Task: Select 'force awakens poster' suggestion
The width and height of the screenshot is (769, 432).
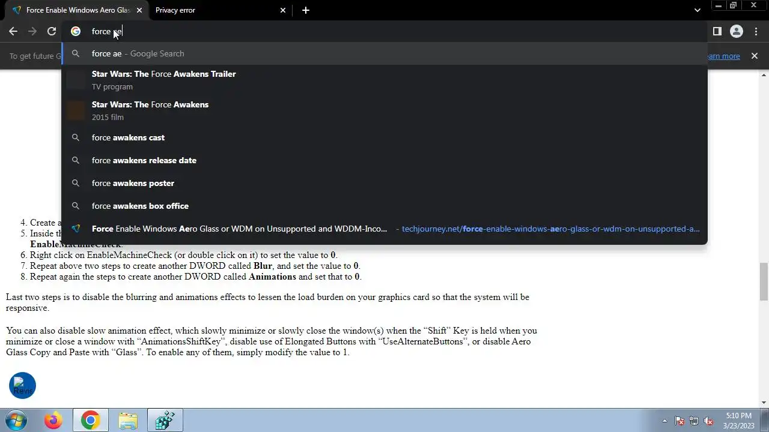Action: pyautogui.click(x=384, y=183)
